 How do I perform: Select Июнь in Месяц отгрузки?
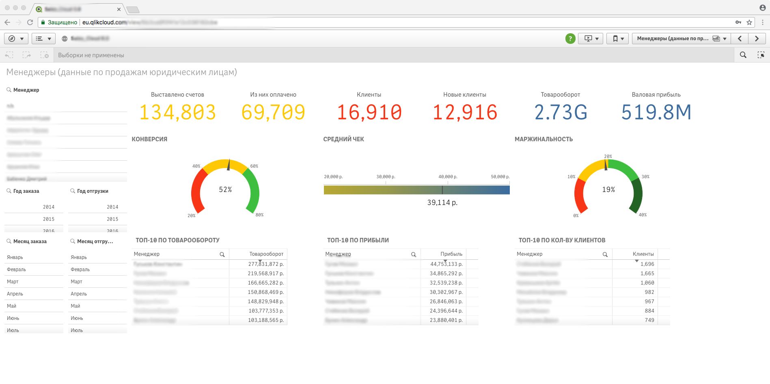97,318
